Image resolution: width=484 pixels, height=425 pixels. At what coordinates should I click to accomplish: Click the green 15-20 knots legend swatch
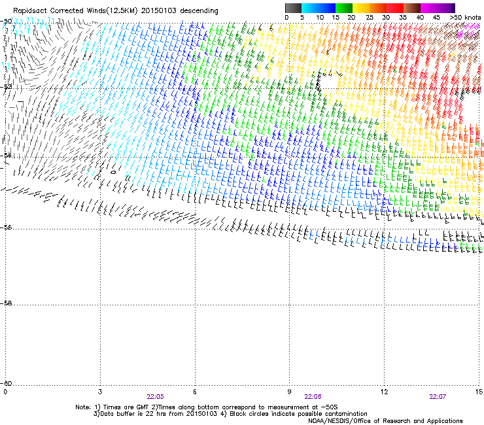point(344,8)
